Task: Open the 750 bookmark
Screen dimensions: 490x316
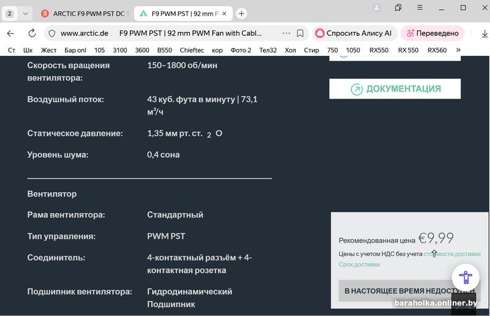Action: 332,50
